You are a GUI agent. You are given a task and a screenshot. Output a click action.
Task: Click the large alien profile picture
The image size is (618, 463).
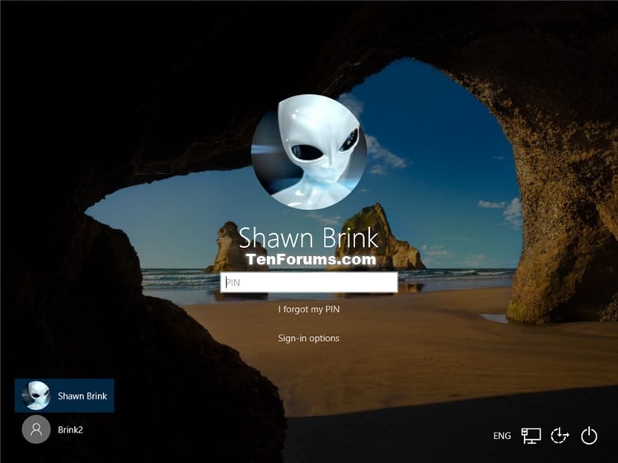pos(309,152)
